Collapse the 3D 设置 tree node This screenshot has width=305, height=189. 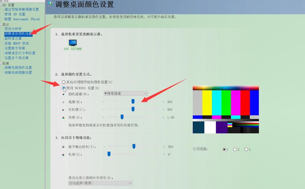(1, 5)
